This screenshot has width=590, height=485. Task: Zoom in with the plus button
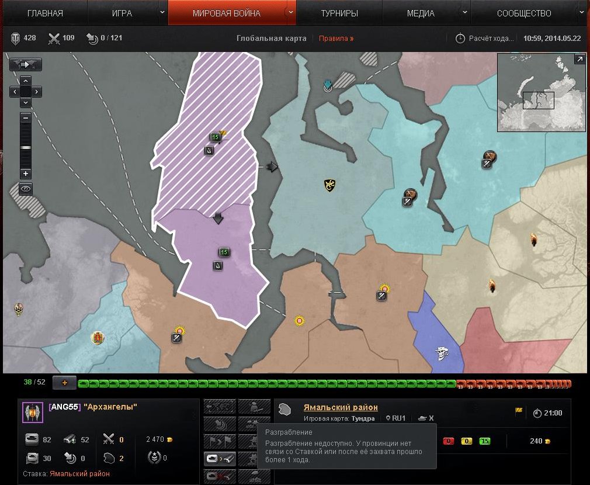point(26,174)
